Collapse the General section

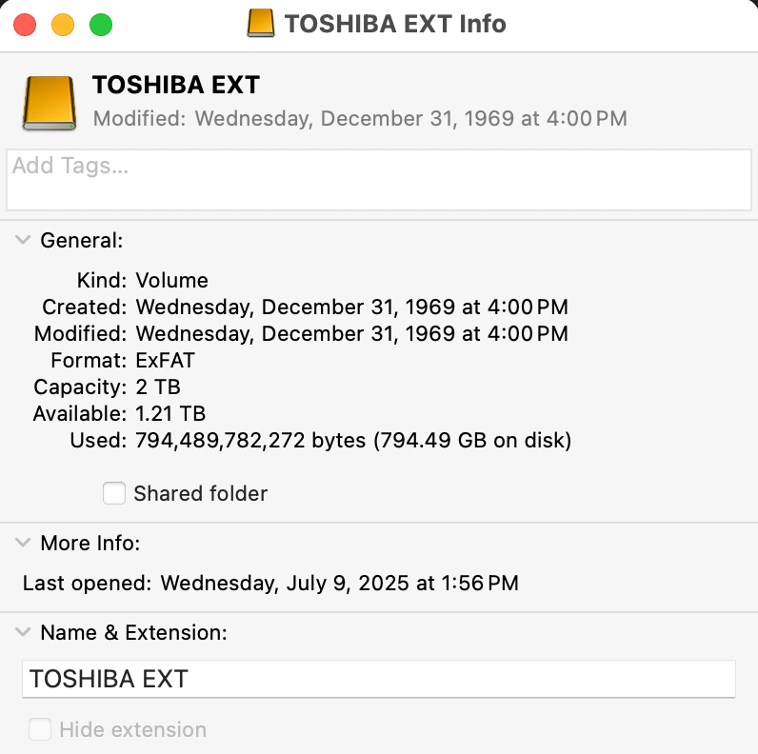click(23, 241)
